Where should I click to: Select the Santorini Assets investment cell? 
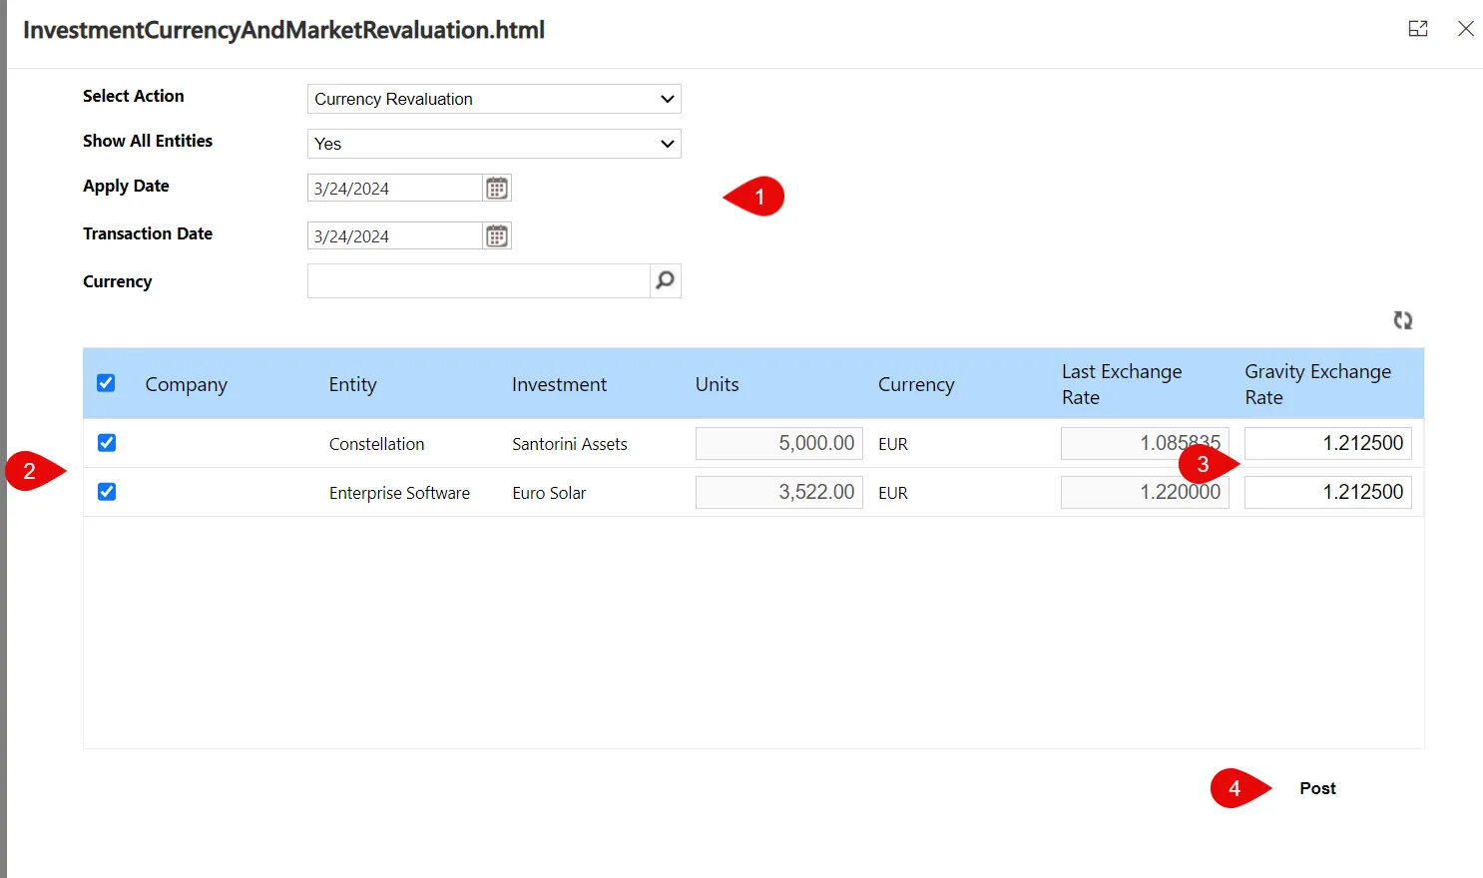point(570,444)
